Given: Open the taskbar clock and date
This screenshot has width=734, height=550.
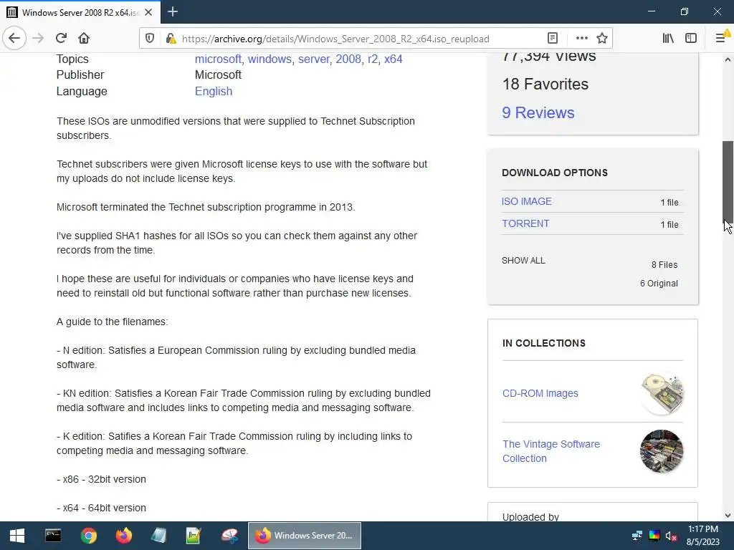Looking at the screenshot, I should pos(702,536).
